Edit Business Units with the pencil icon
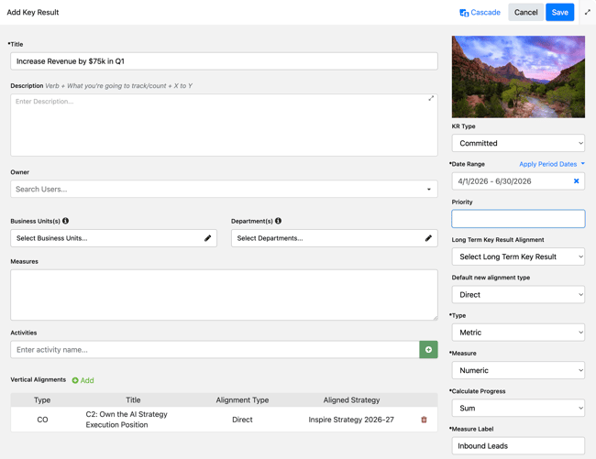 [x=207, y=238]
